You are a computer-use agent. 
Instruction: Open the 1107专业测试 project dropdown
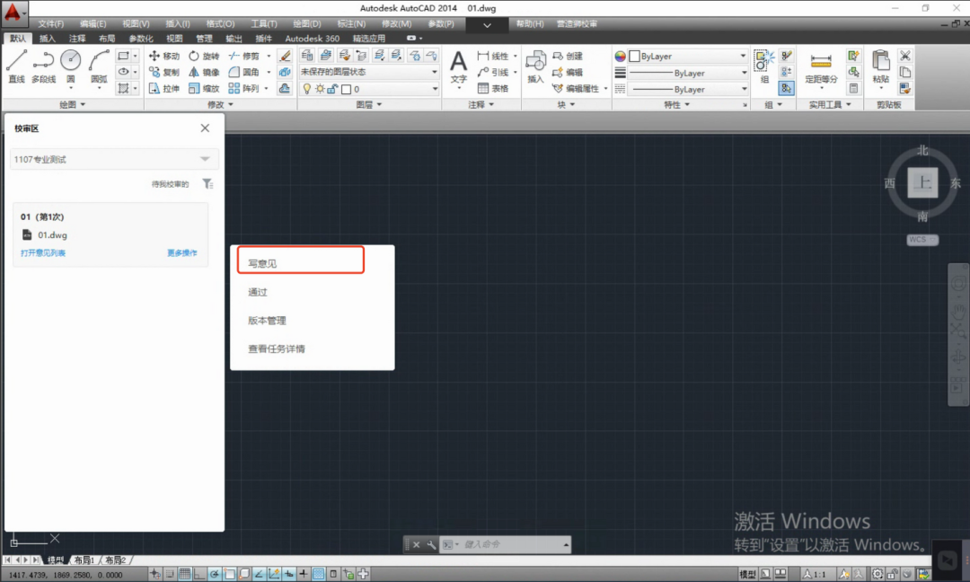[114, 159]
